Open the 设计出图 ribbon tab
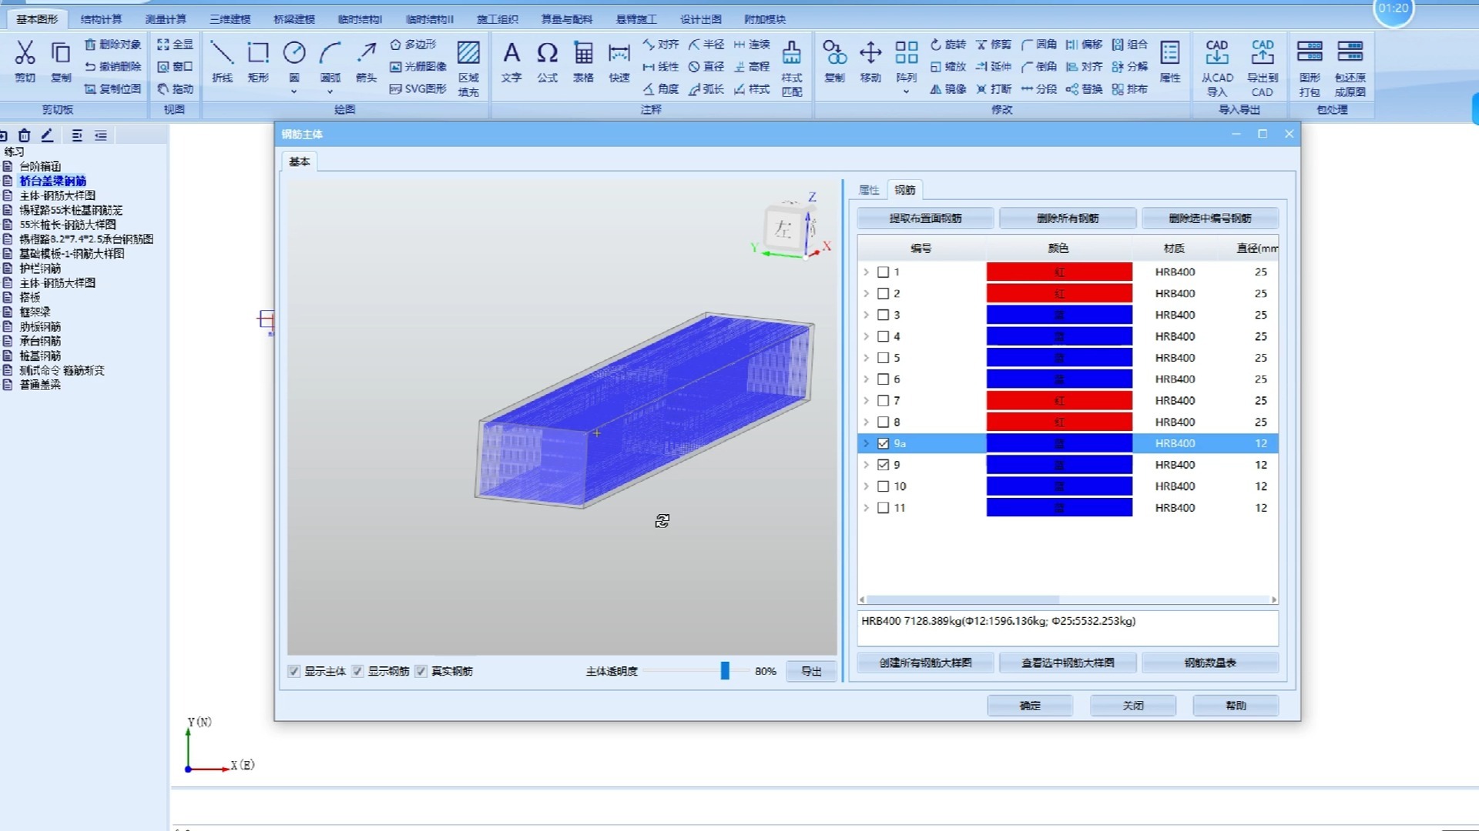1479x831 pixels. (x=700, y=19)
